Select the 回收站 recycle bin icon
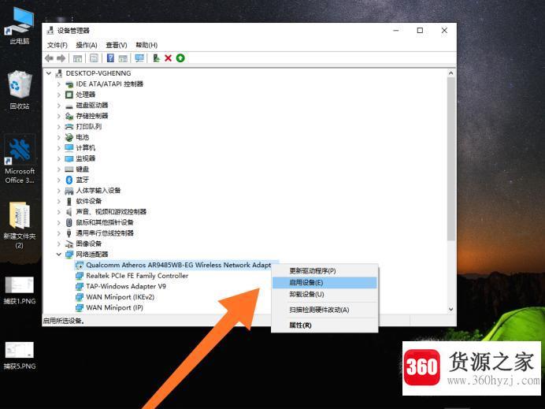The image size is (545, 409). click(20, 90)
